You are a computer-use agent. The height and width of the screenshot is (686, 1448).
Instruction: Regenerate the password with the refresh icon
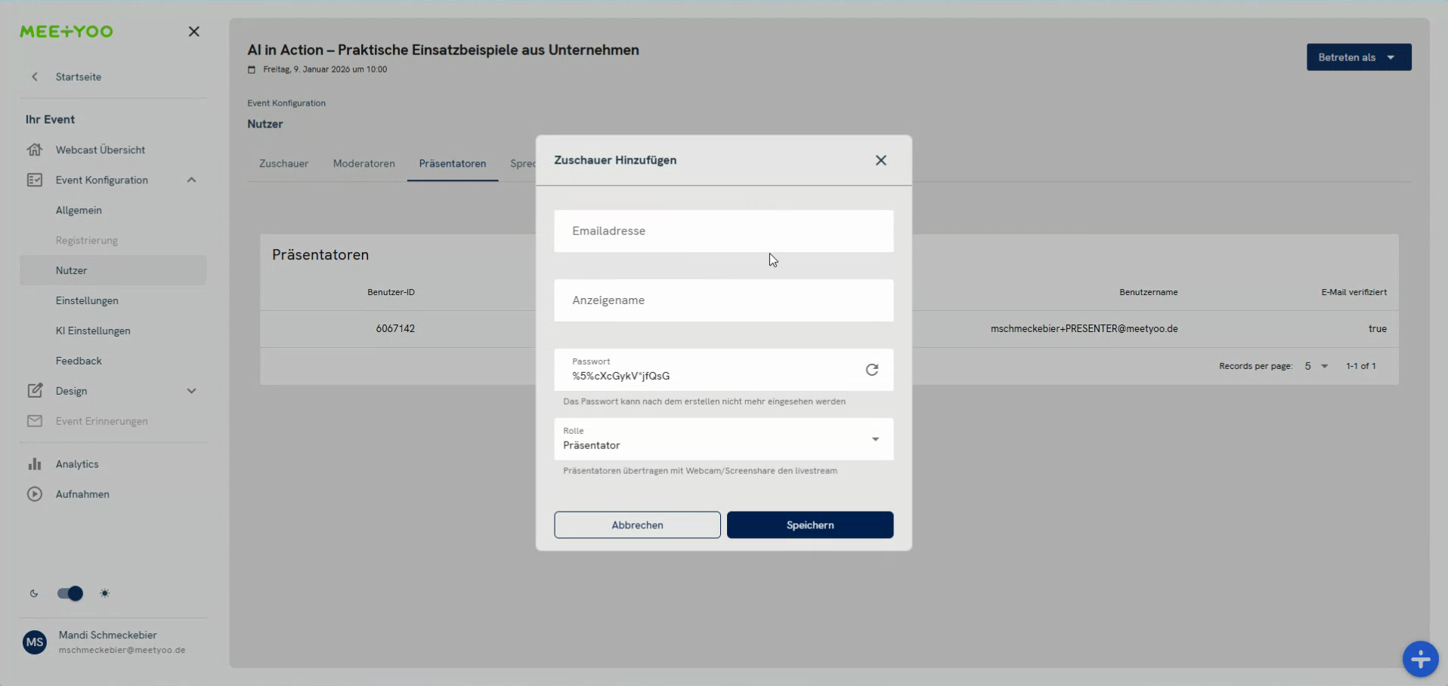coord(873,369)
